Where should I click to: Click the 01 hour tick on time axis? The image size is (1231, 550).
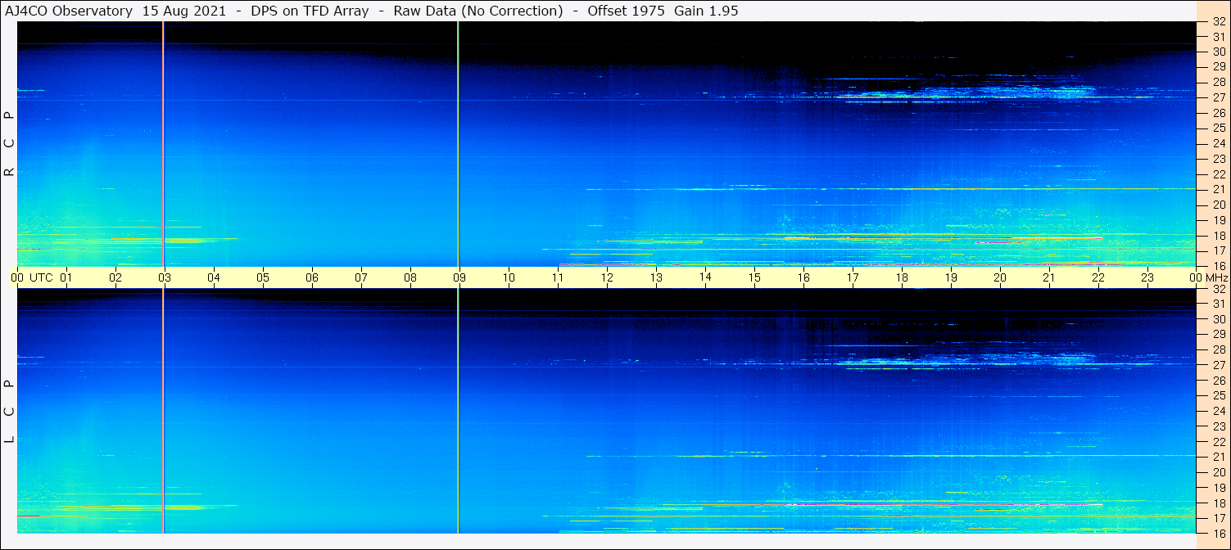66,277
